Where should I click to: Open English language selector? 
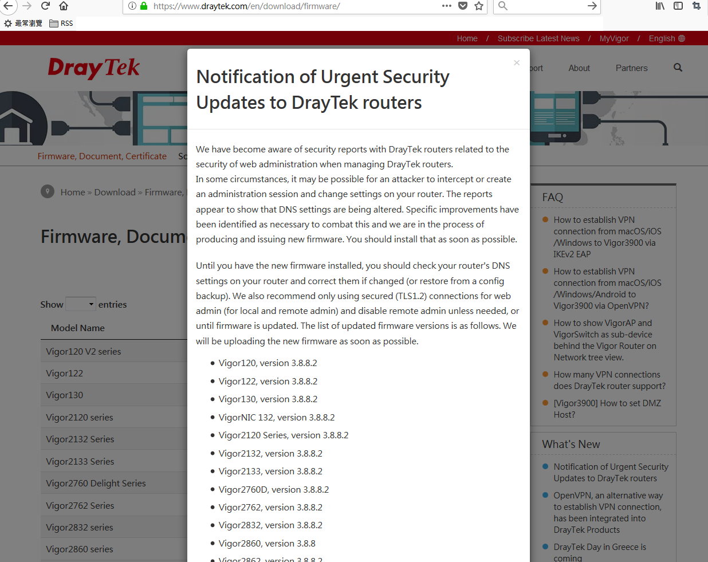(x=667, y=38)
